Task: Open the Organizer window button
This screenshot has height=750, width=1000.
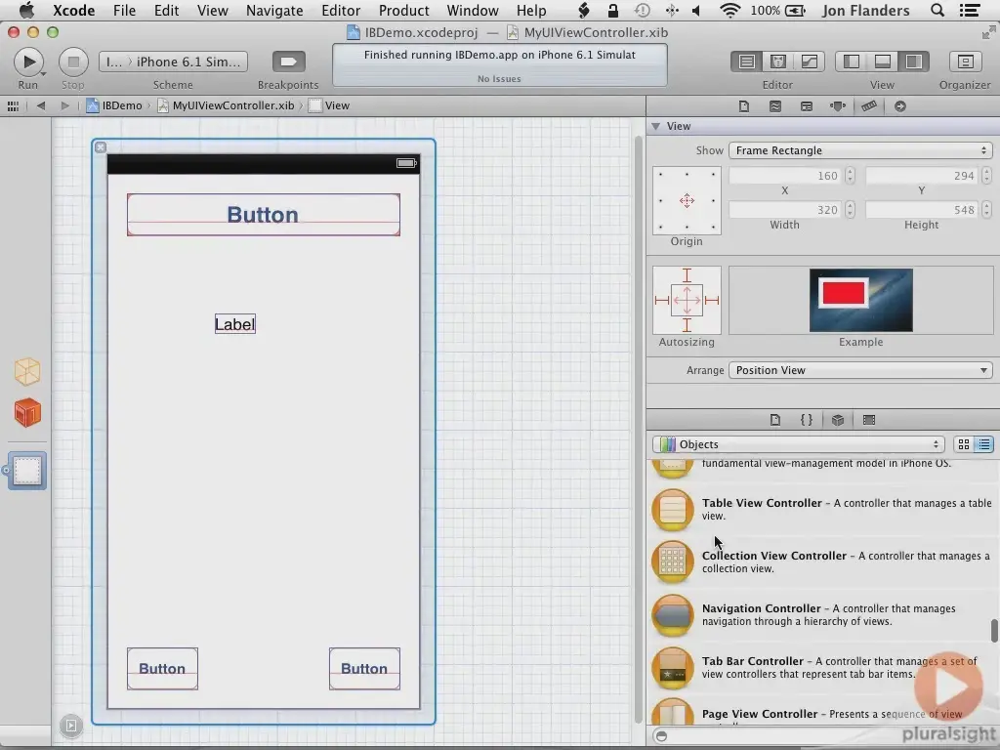Action: click(x=966, y=61)
